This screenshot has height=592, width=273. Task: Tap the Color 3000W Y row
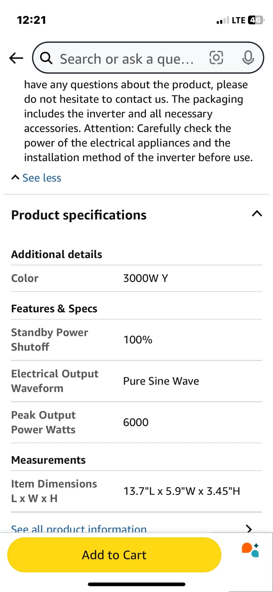tap(136, 278)
